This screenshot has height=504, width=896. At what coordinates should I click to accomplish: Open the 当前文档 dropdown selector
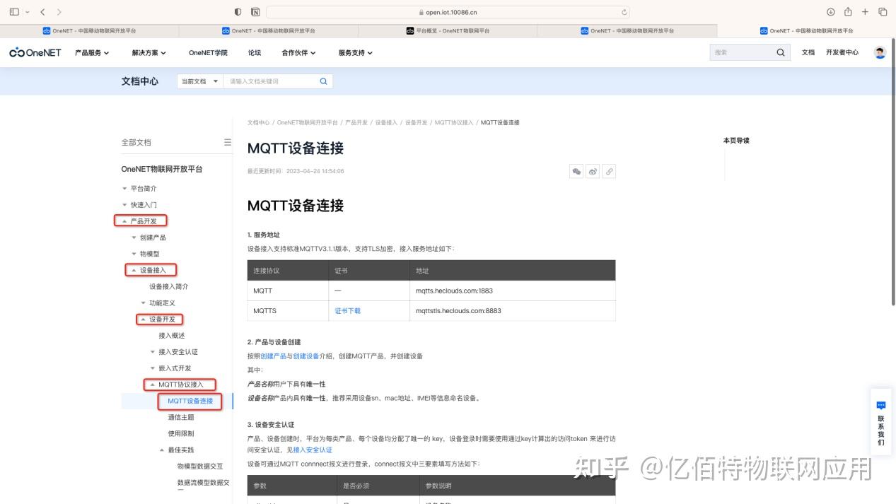click(x=199, y=81)
